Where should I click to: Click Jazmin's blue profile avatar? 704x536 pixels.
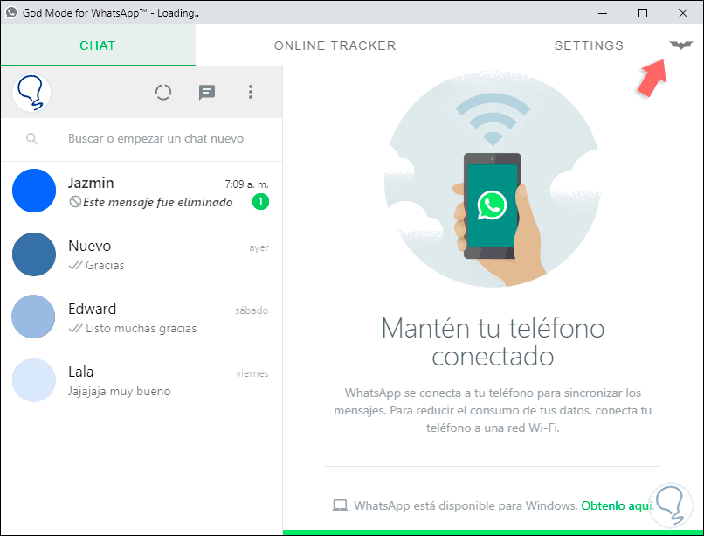(34, 191)
